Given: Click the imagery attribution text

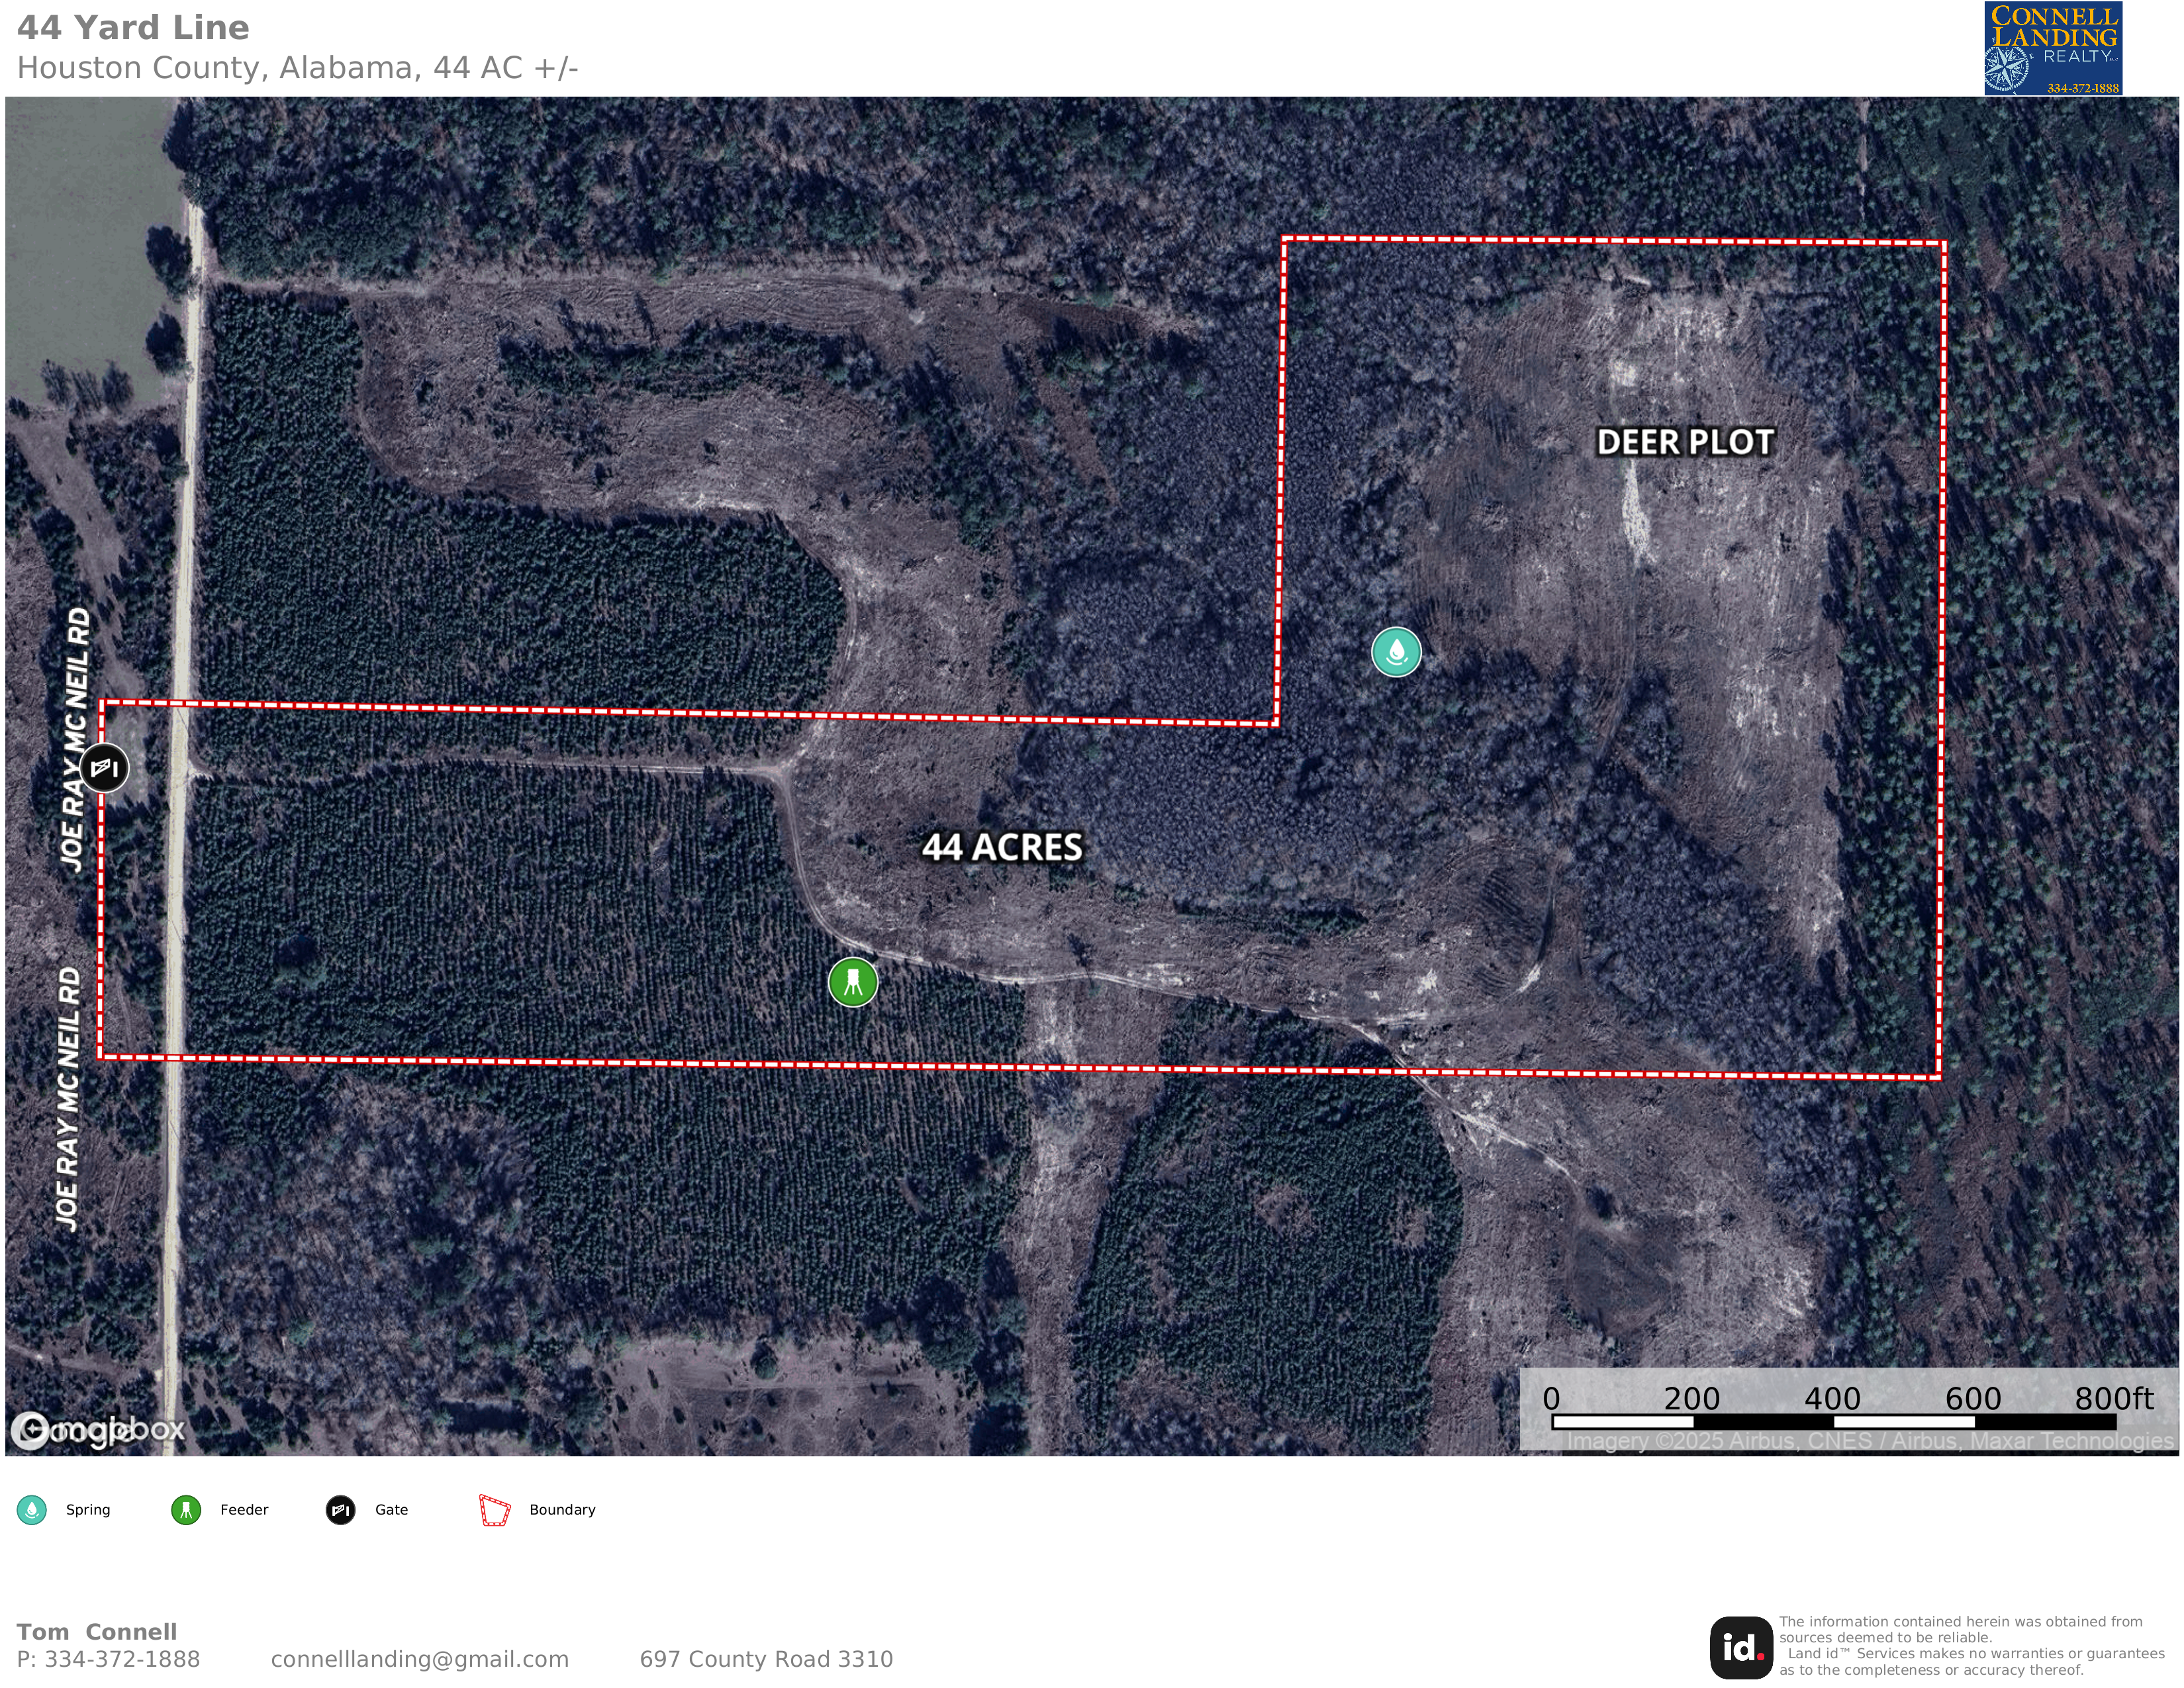Looking at the screenshot, I should point(1870,1441).
